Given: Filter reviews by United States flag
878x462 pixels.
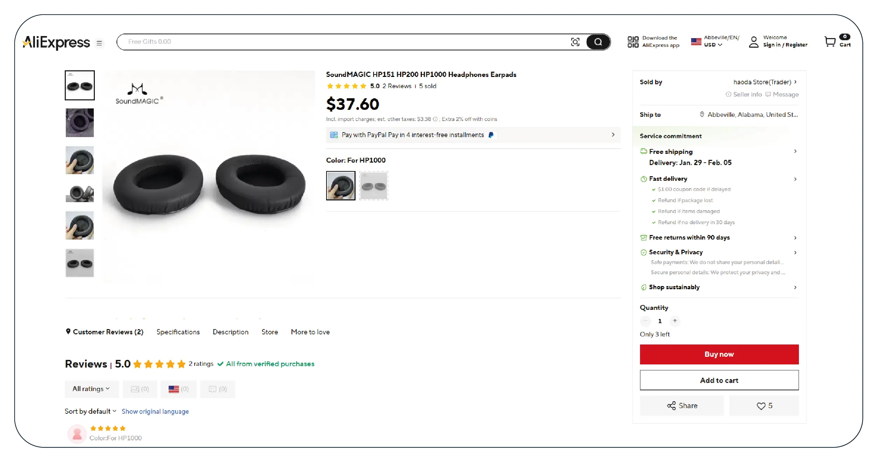Looking at the screenshot, I should 178,389.
